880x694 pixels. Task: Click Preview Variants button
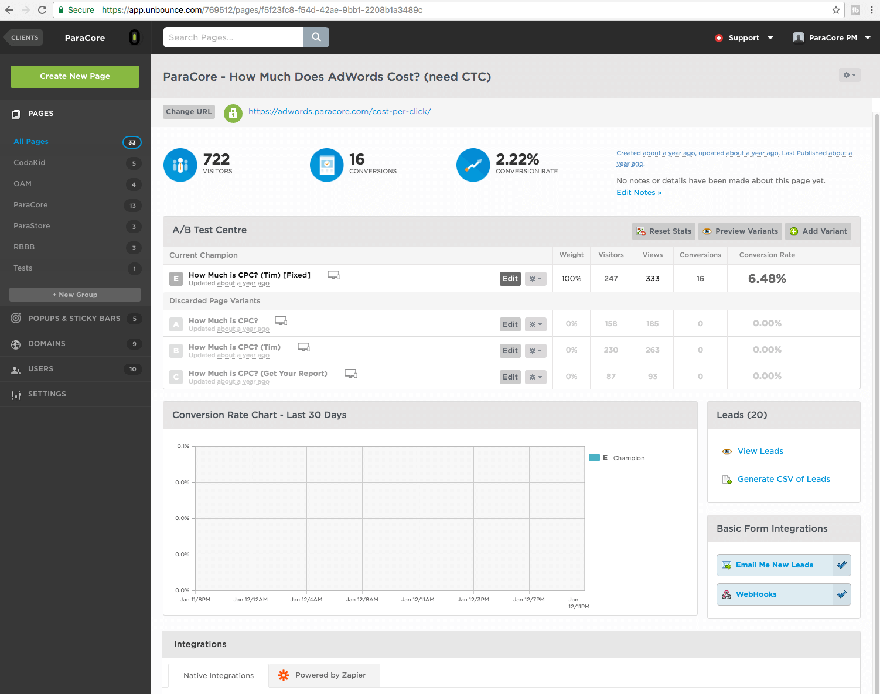(x=740, y=231)
